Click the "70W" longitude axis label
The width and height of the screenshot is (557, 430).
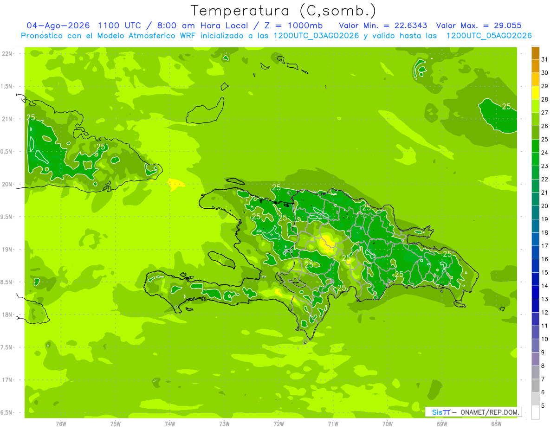[x=388, y=424]
